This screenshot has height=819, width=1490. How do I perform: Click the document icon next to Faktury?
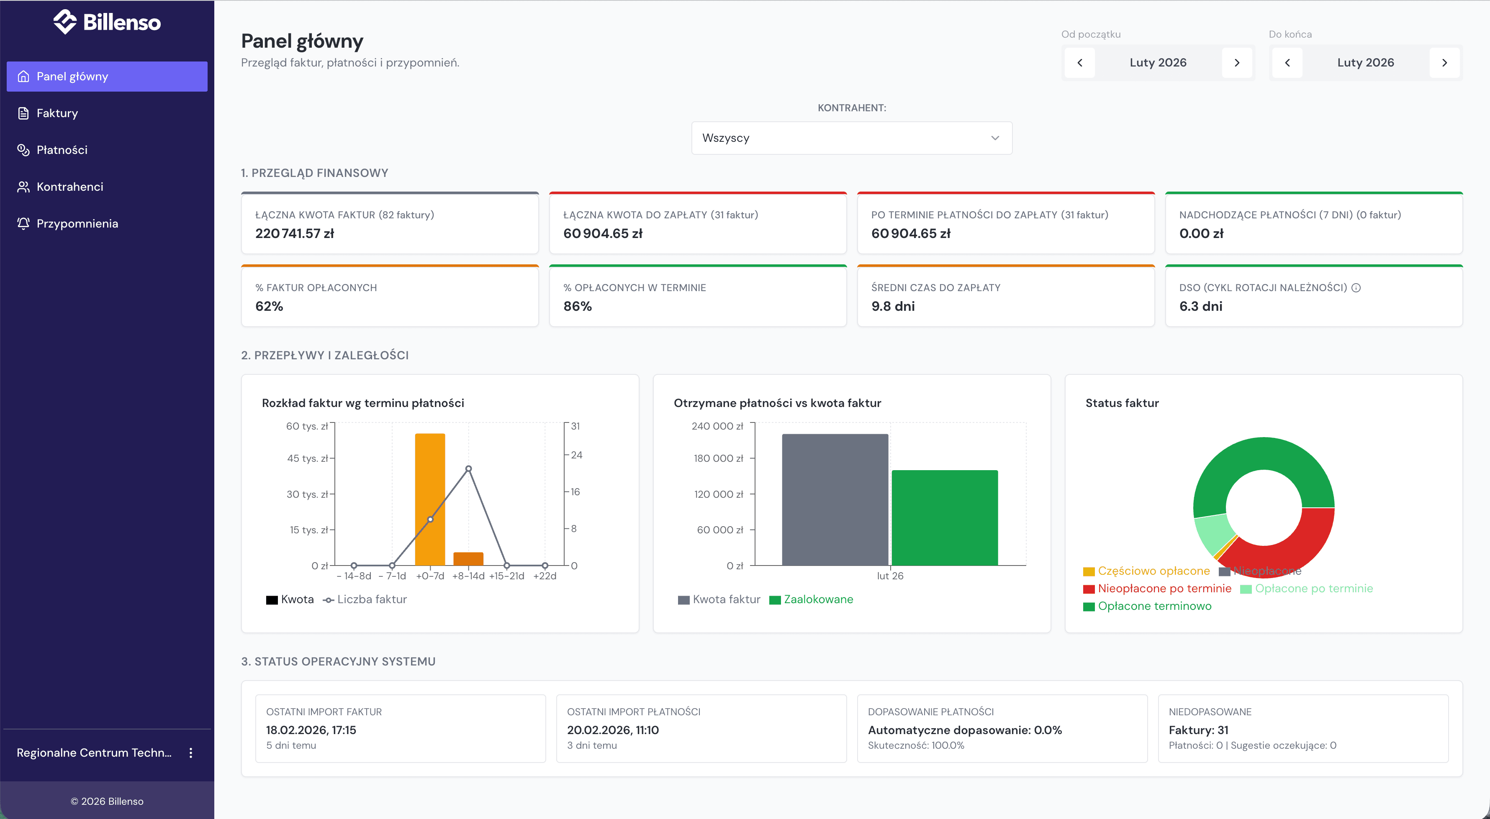click(x=23, y=113)
